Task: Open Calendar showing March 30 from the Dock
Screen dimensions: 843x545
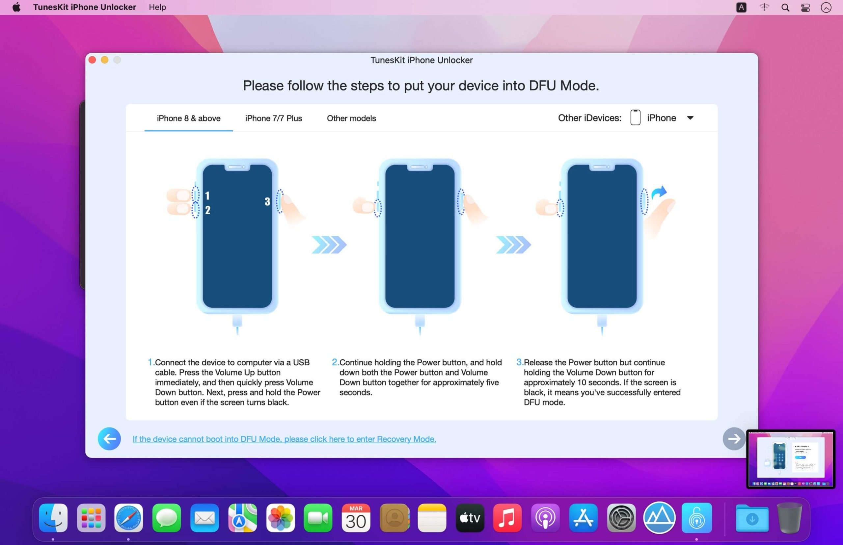Action: point(356,518)
